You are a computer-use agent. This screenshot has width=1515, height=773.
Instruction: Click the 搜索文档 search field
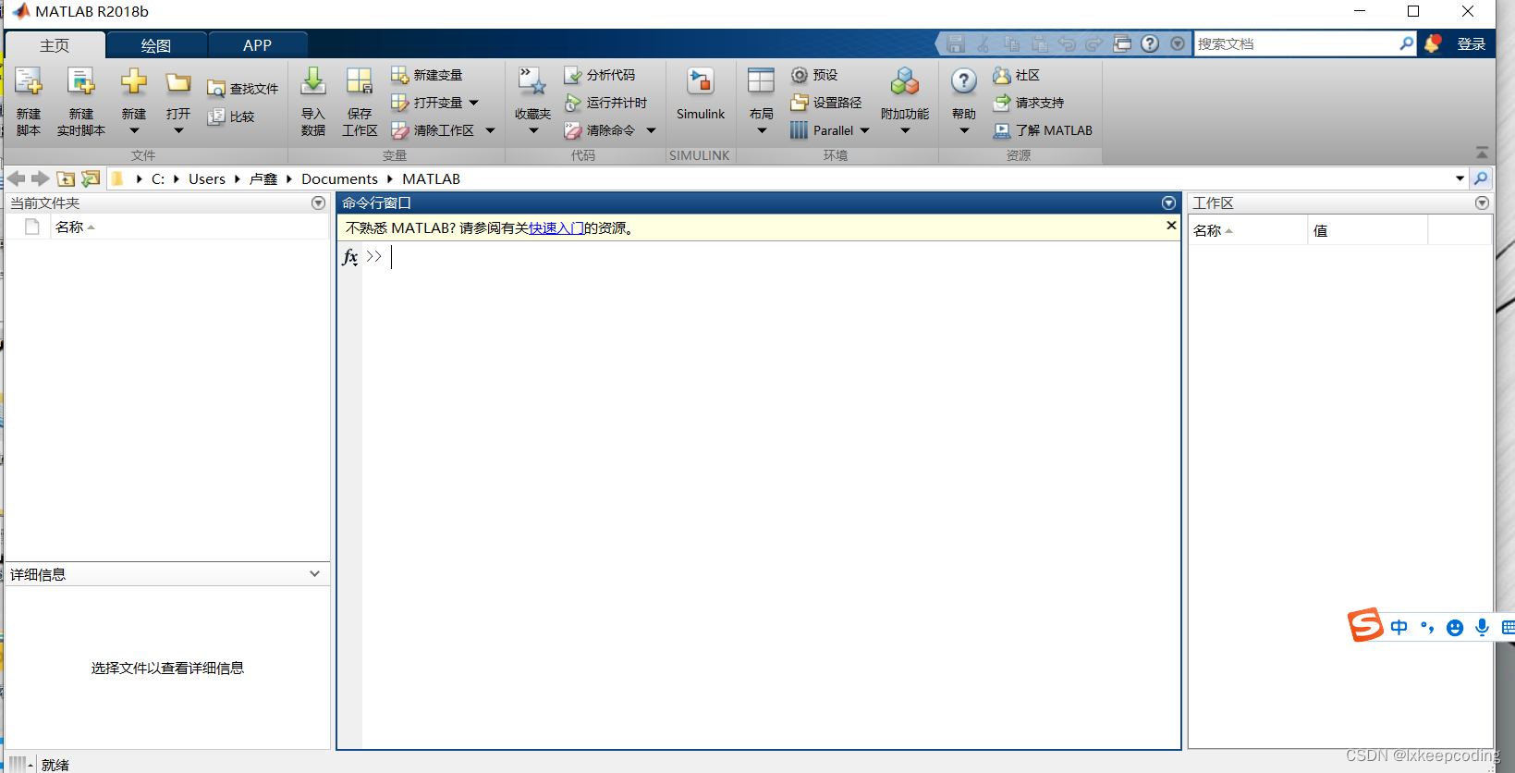point(1296,43)
